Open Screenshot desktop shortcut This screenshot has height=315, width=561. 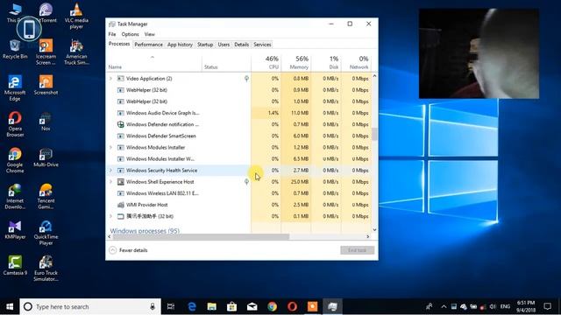(46, 85)
